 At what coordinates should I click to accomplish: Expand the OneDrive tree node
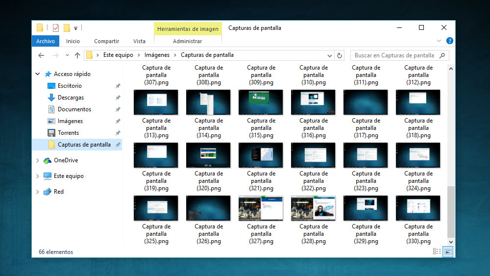point(38,160)
